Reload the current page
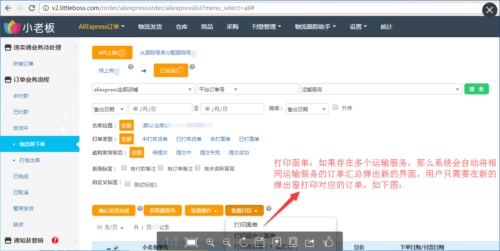Viewport: 500px width, 251px height. 31,8
